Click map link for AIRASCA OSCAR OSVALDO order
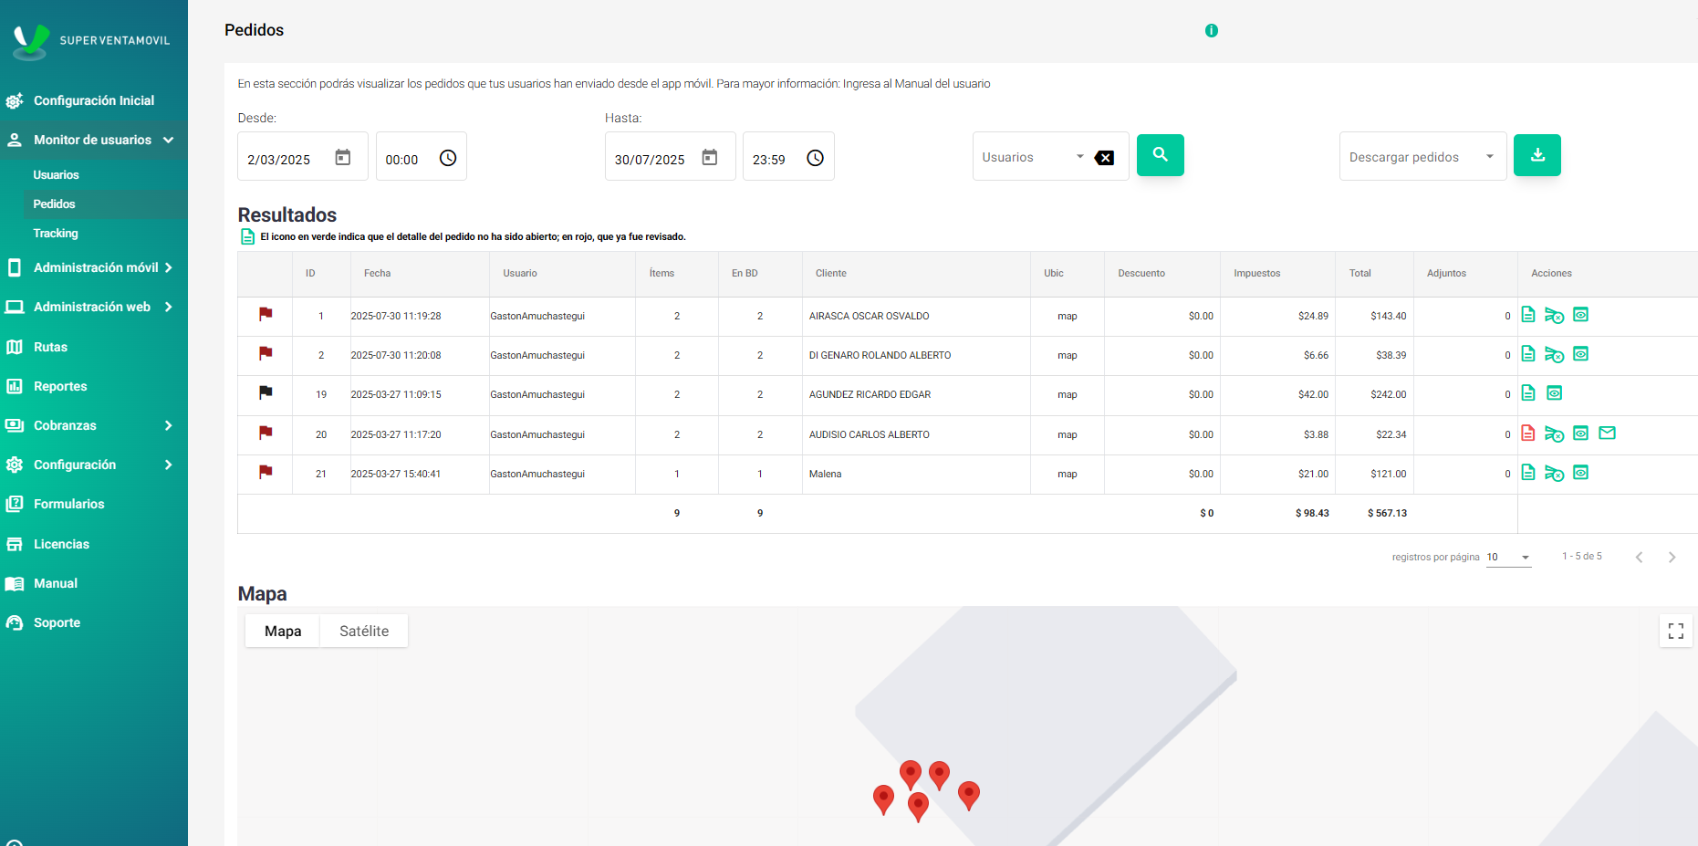Image resolution: width=1698 pixels, height=846 pixels. (x=1068, y=316)
